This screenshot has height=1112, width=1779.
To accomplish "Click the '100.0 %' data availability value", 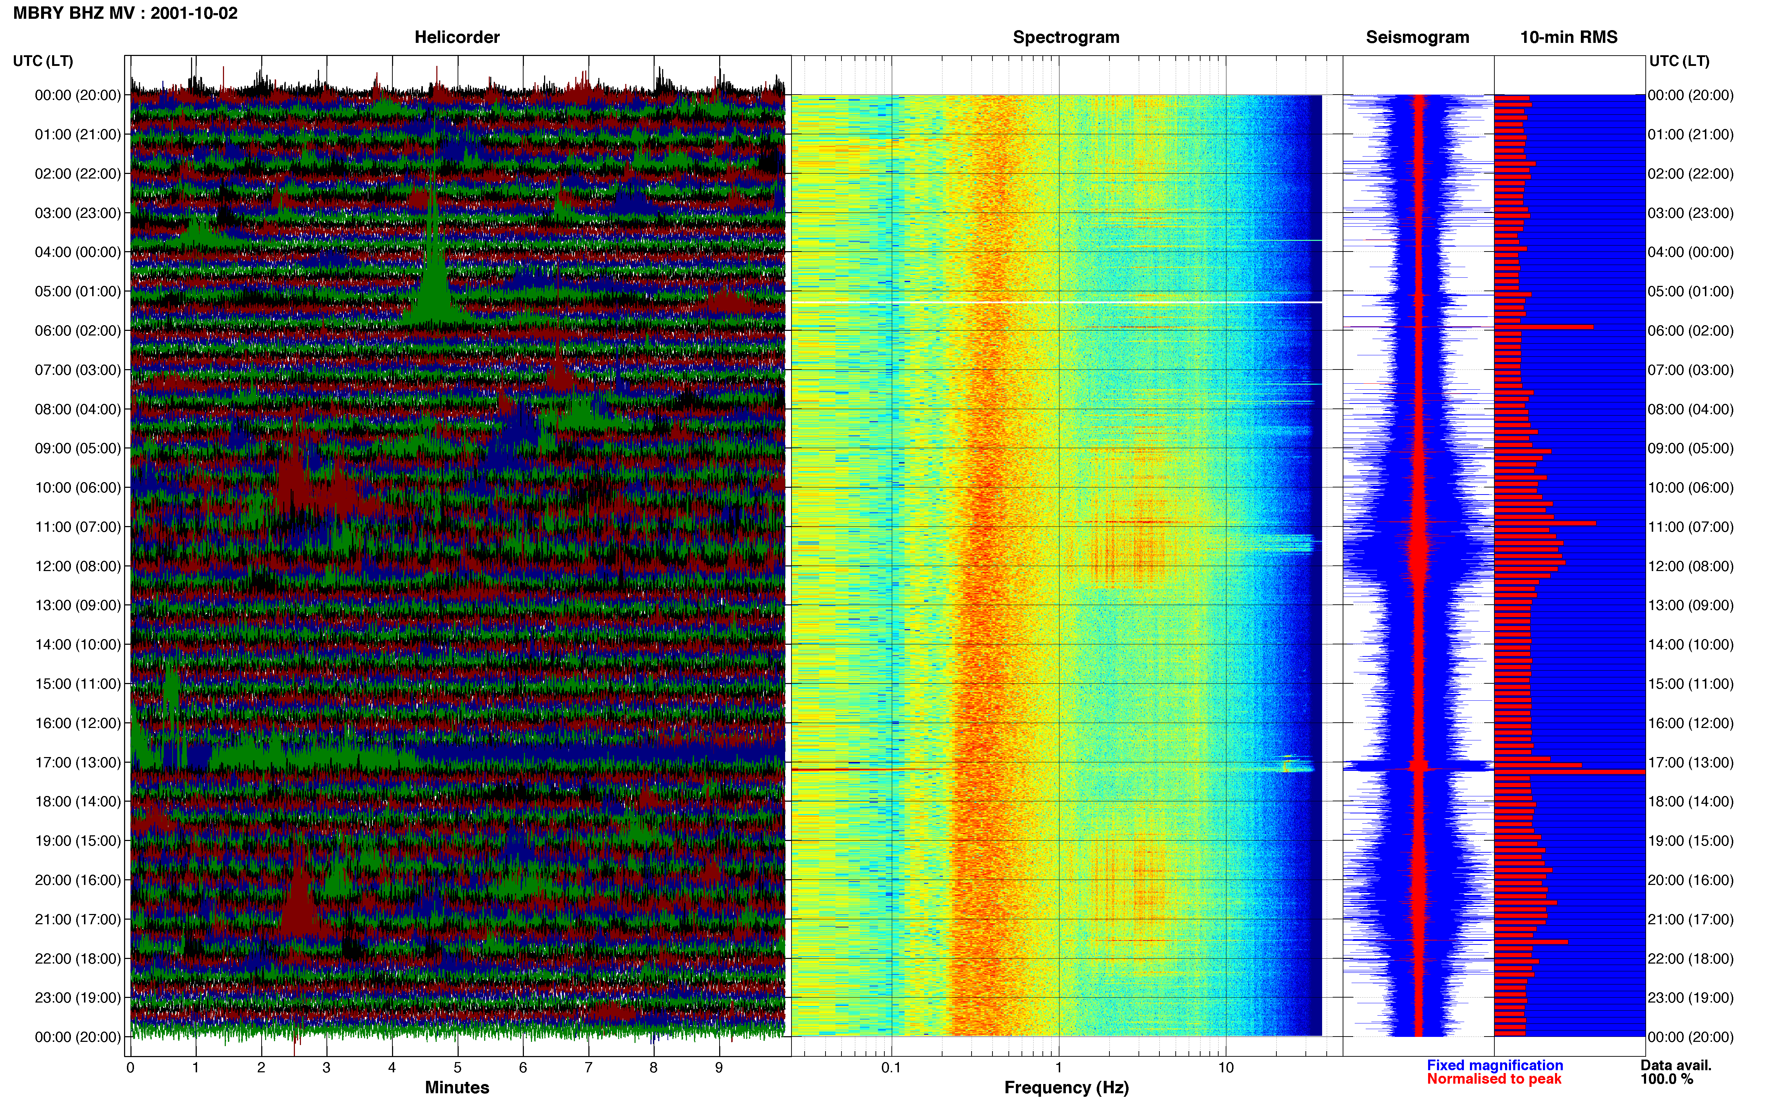I will 1666,1079.
